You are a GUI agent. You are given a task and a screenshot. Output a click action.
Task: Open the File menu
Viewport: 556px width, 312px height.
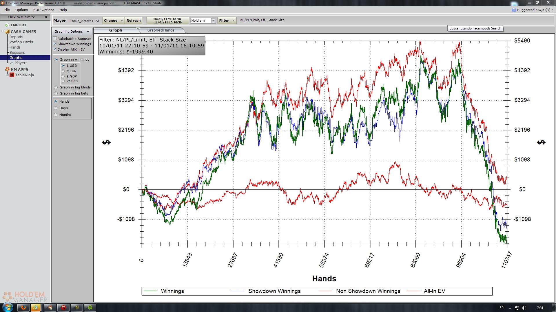pos(7,10)
